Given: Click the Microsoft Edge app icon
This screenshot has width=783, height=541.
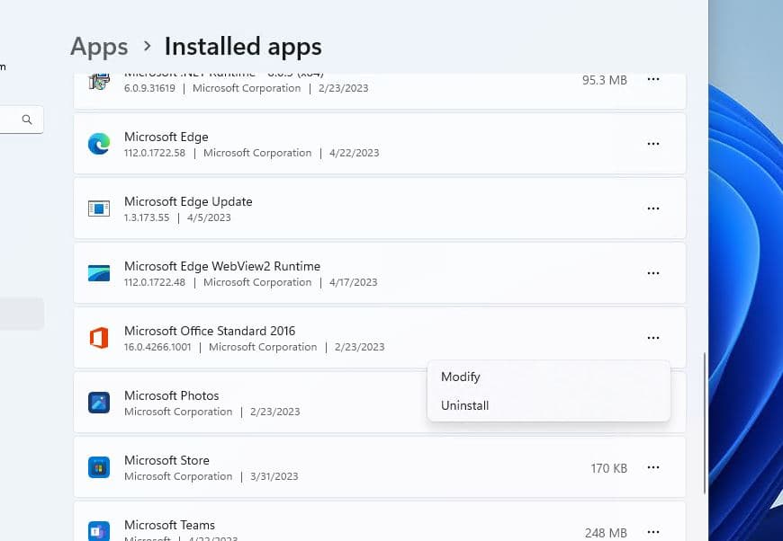Looking at the screenshot, I should tap(99, 144).
